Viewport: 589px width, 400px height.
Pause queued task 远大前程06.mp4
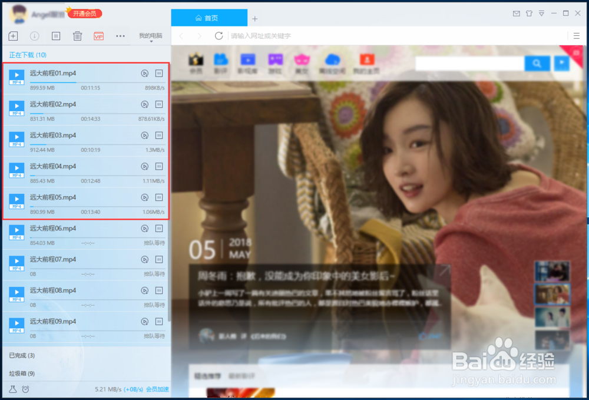tap(159, 229)
